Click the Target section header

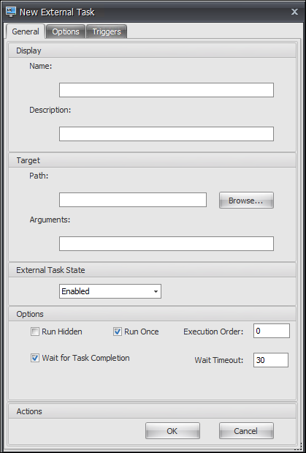pos(153,160)
